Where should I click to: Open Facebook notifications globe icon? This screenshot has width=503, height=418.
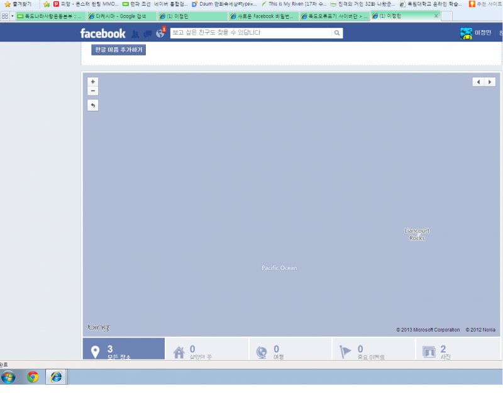point(160,33)
